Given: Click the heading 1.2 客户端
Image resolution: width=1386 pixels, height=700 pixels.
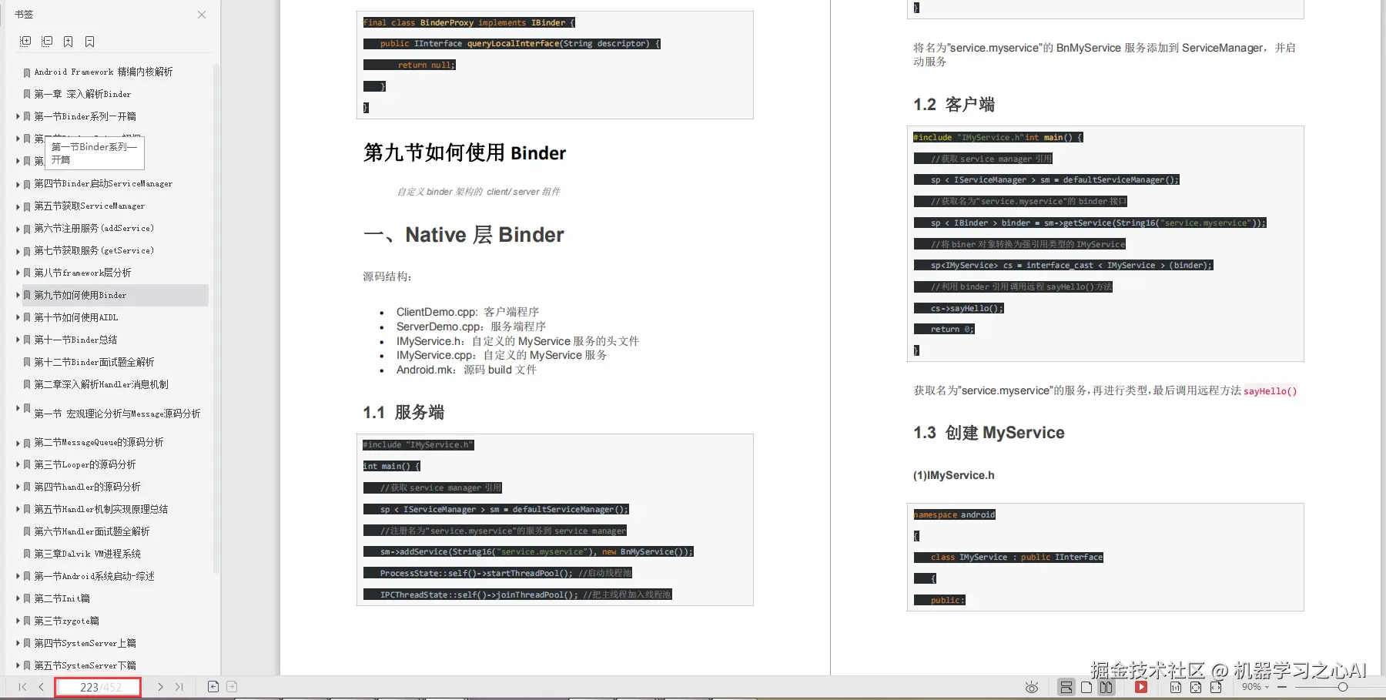Looking at the screenshot, I should tap(954, 105).
